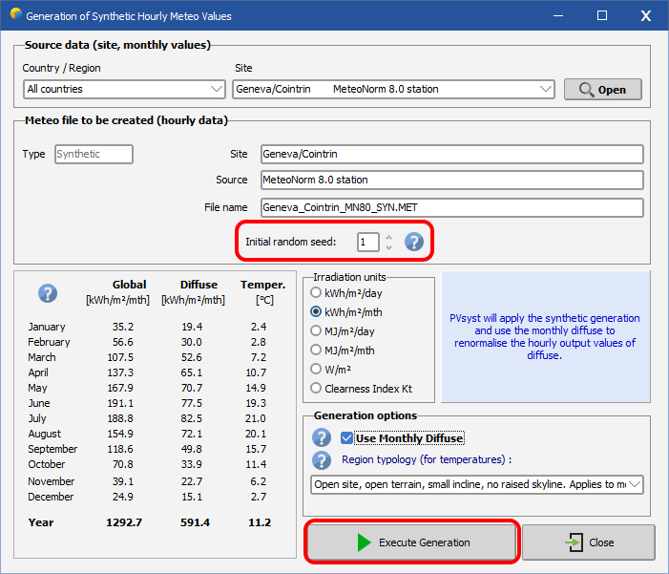This screenshot has width=669, height=574.
Task: Open help for Use Monthly Diffuse option
Action: tap(322, 437)
